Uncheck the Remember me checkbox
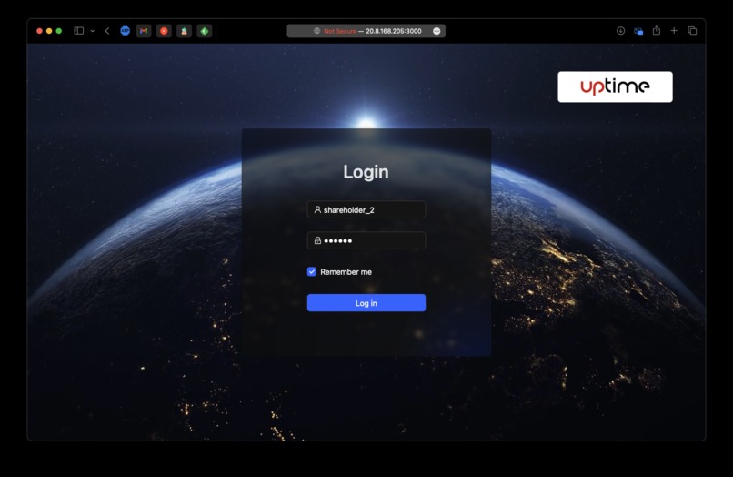Screen dimensions: 733x477 coord(312,271)
